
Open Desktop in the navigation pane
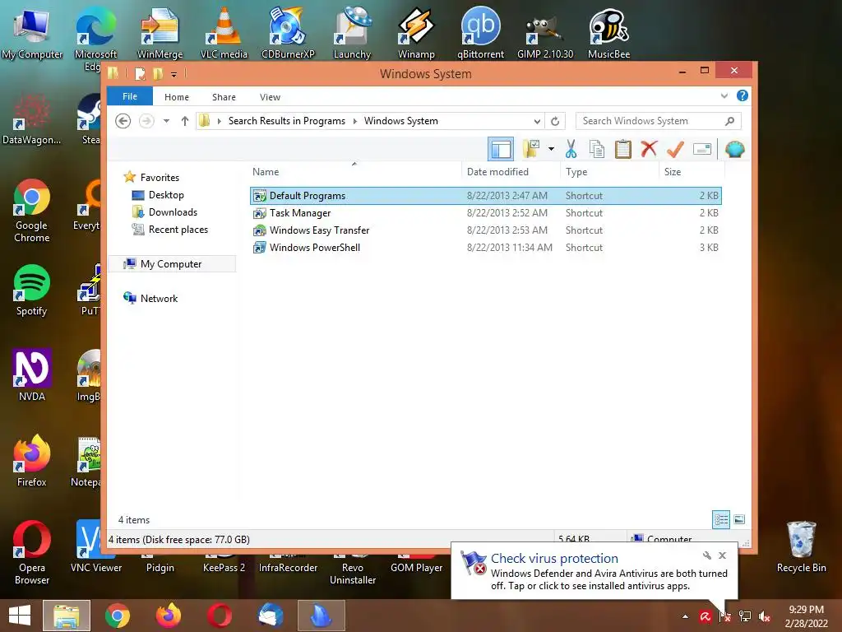tap(165, 194)
